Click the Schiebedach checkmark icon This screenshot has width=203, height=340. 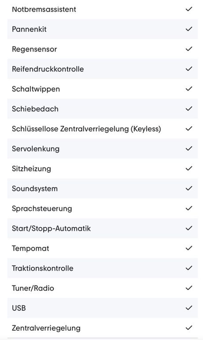(x=189, y=108)
